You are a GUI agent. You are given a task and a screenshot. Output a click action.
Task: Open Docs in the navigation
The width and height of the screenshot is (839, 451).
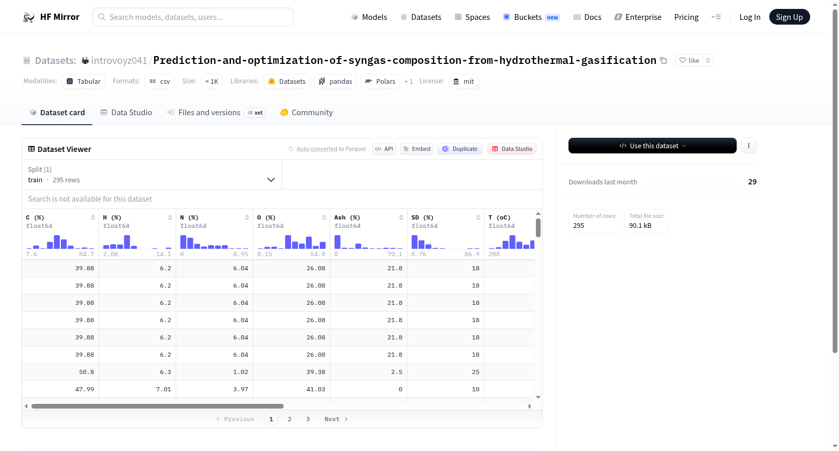pos(587,17)
